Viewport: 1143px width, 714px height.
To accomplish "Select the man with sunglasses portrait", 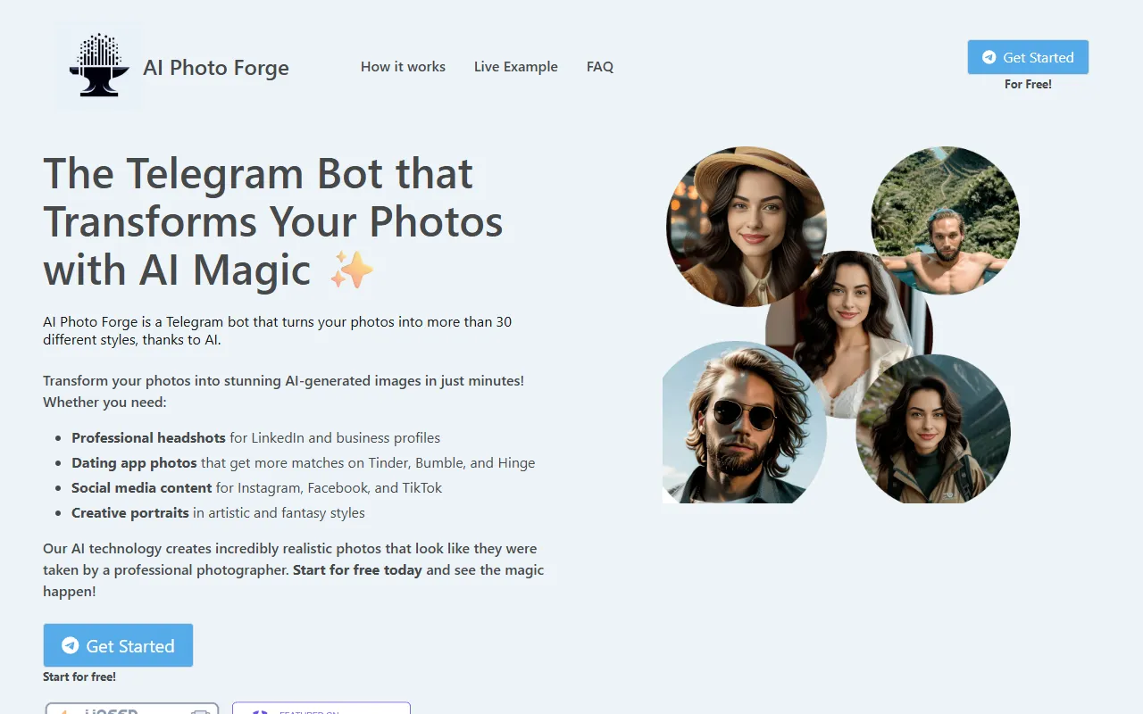I will click(745, 422).
